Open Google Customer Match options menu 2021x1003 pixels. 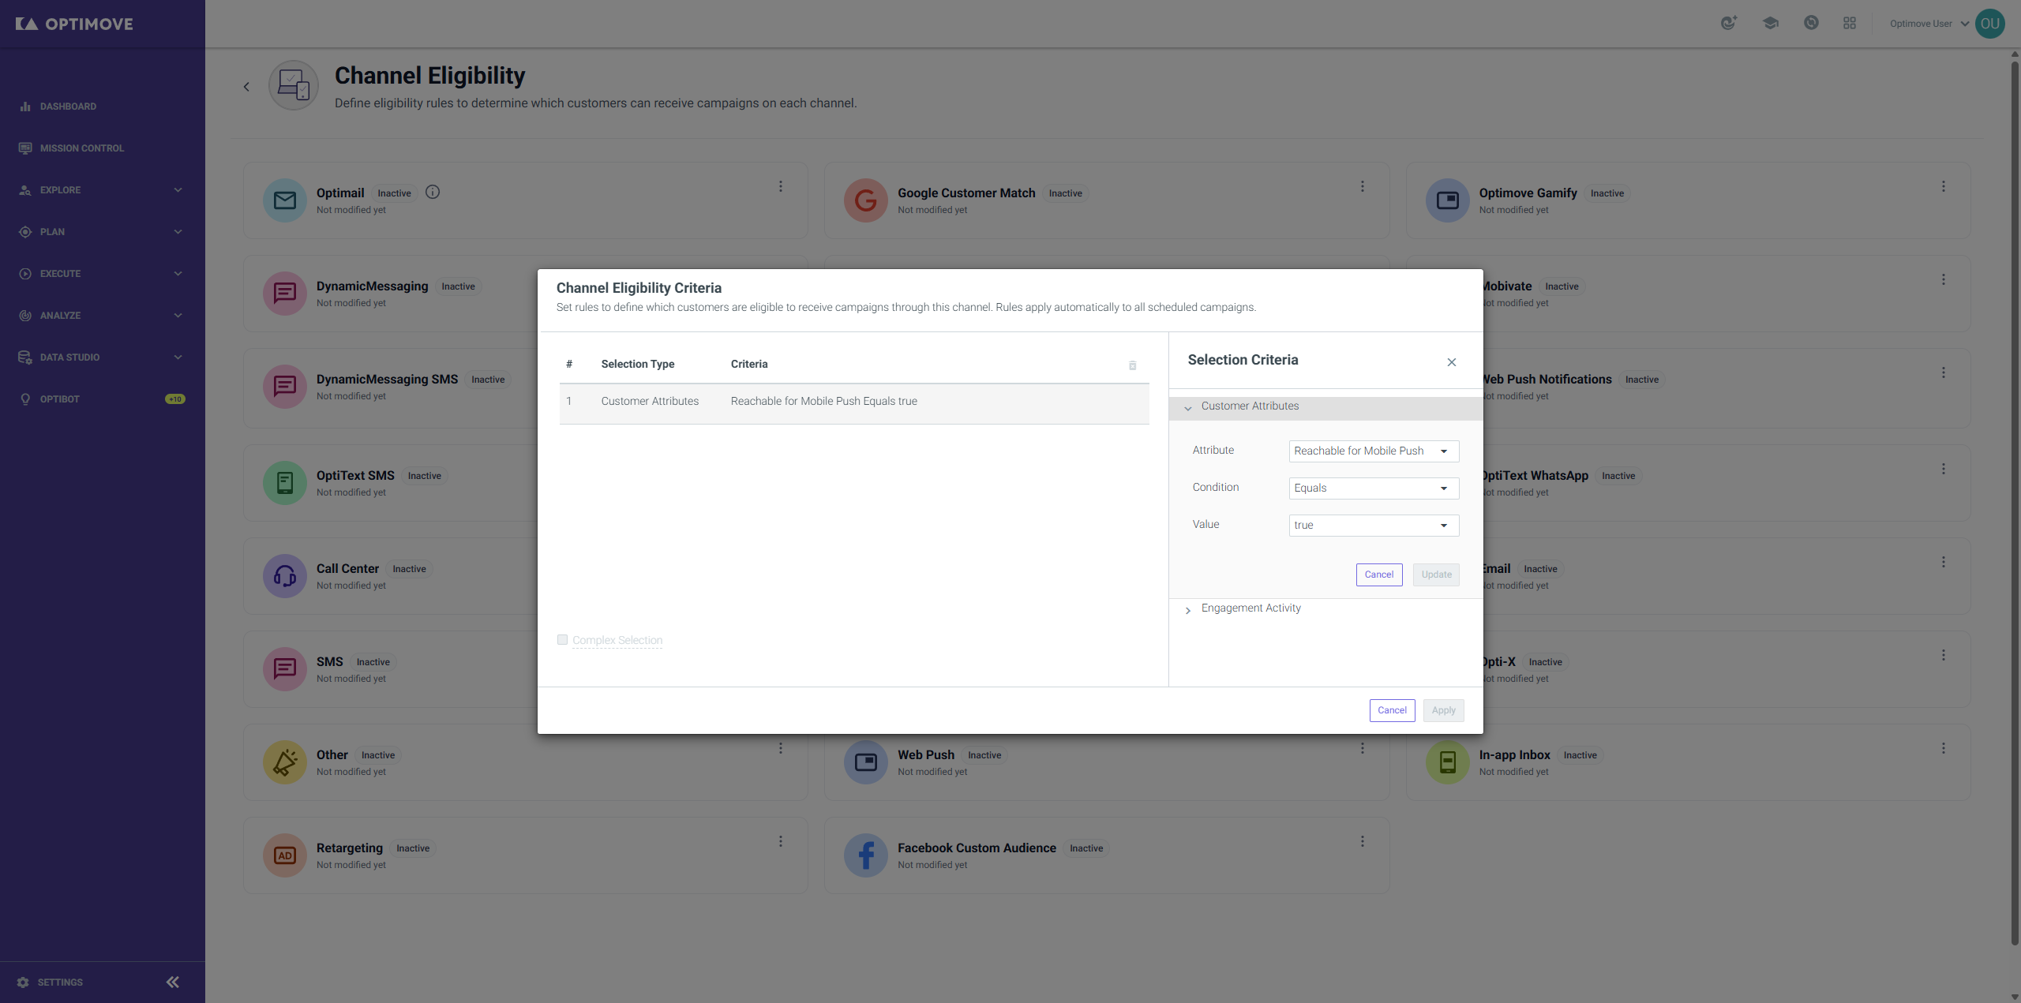coord(1363,186)
